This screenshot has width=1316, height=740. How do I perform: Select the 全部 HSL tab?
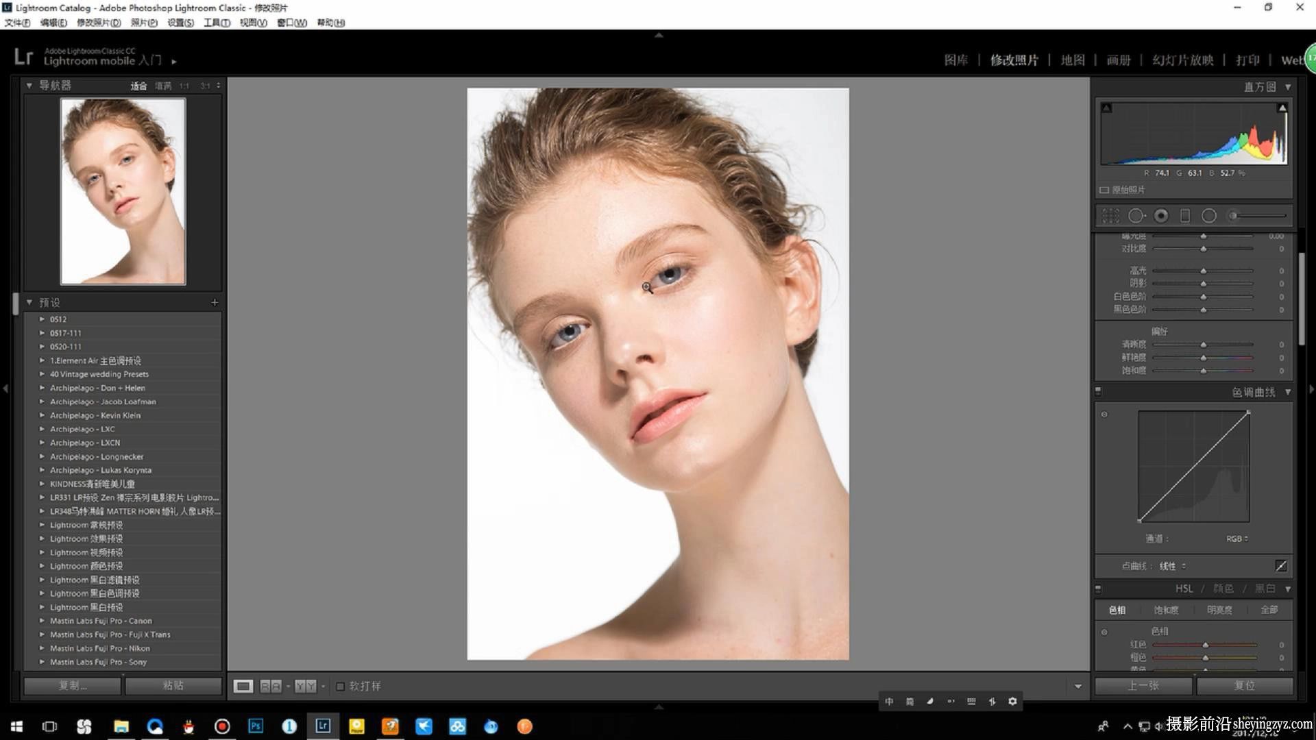tap(1269, 610)
